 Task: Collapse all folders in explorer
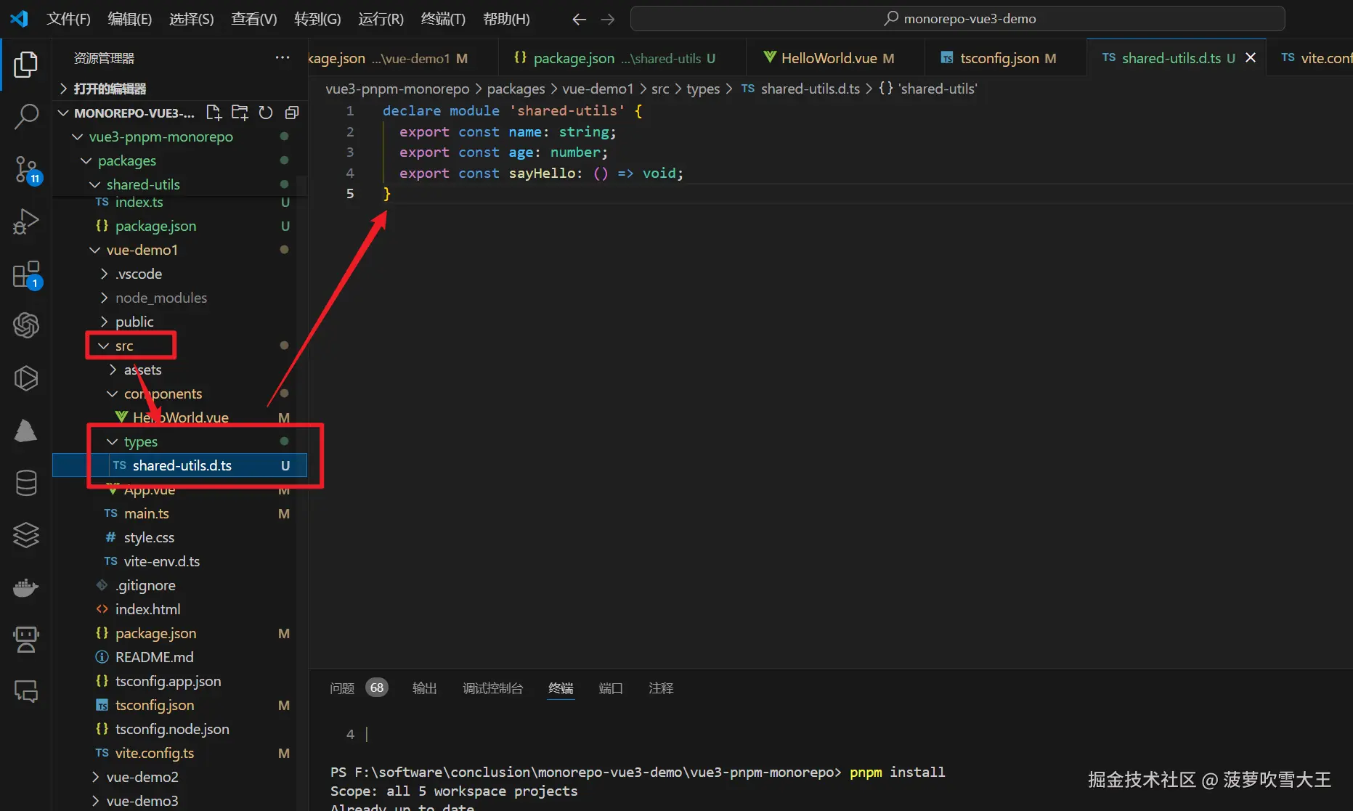(x=292, y=113)
